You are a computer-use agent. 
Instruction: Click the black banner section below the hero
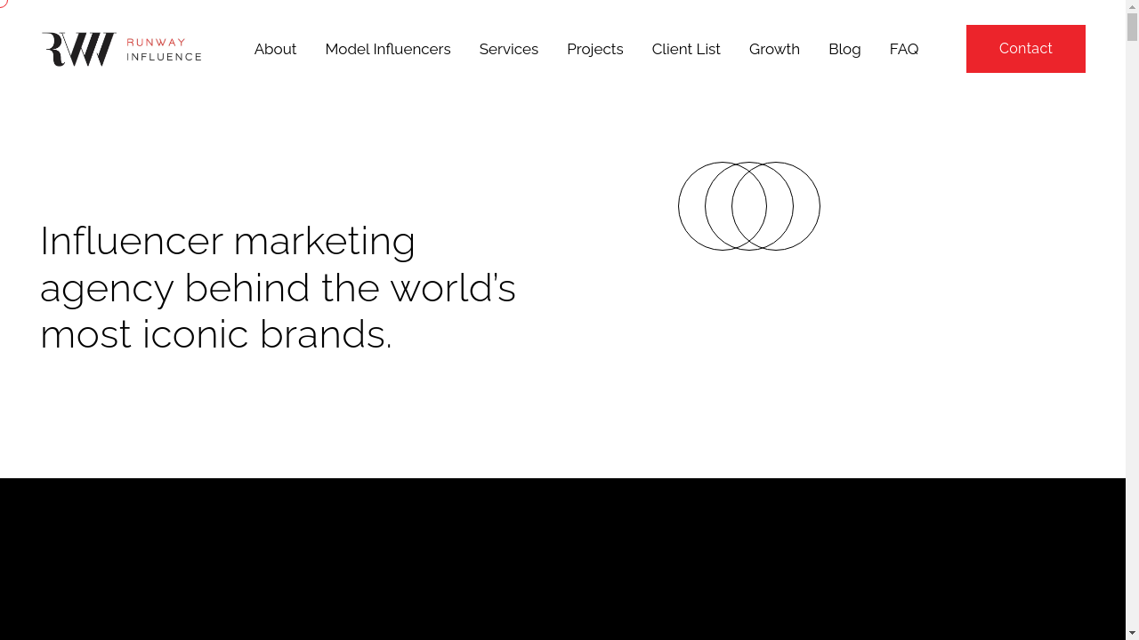coord(562,558)
